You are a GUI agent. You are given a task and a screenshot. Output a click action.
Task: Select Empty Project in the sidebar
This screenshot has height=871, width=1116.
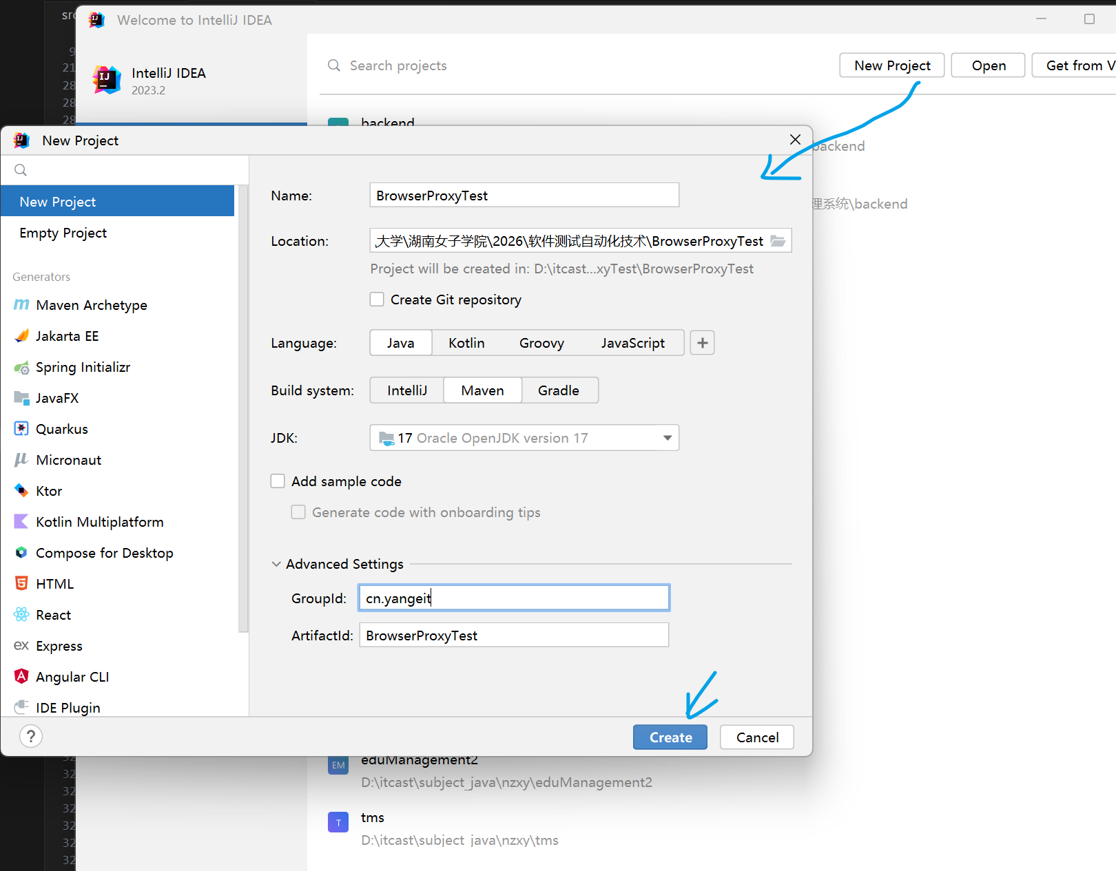tap(63, 233)
